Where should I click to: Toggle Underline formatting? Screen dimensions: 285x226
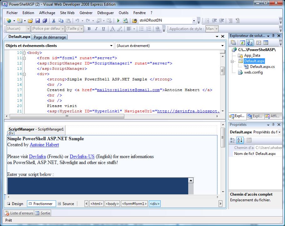click(x=103, y=29)
